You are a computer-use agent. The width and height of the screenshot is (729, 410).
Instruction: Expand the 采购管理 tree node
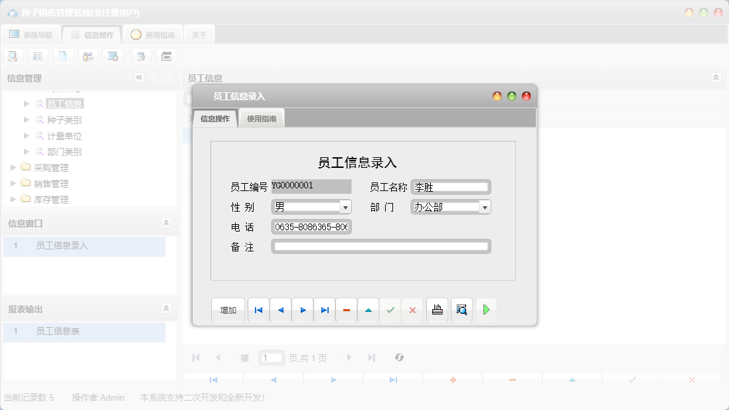(12, 167)
